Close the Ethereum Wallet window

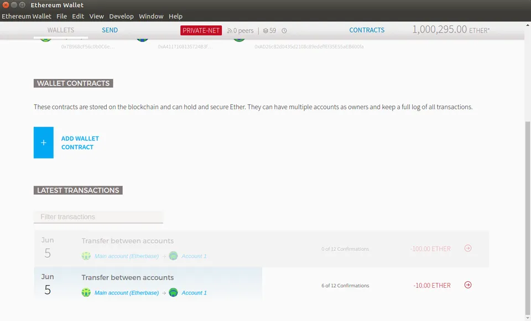point(6,5)
